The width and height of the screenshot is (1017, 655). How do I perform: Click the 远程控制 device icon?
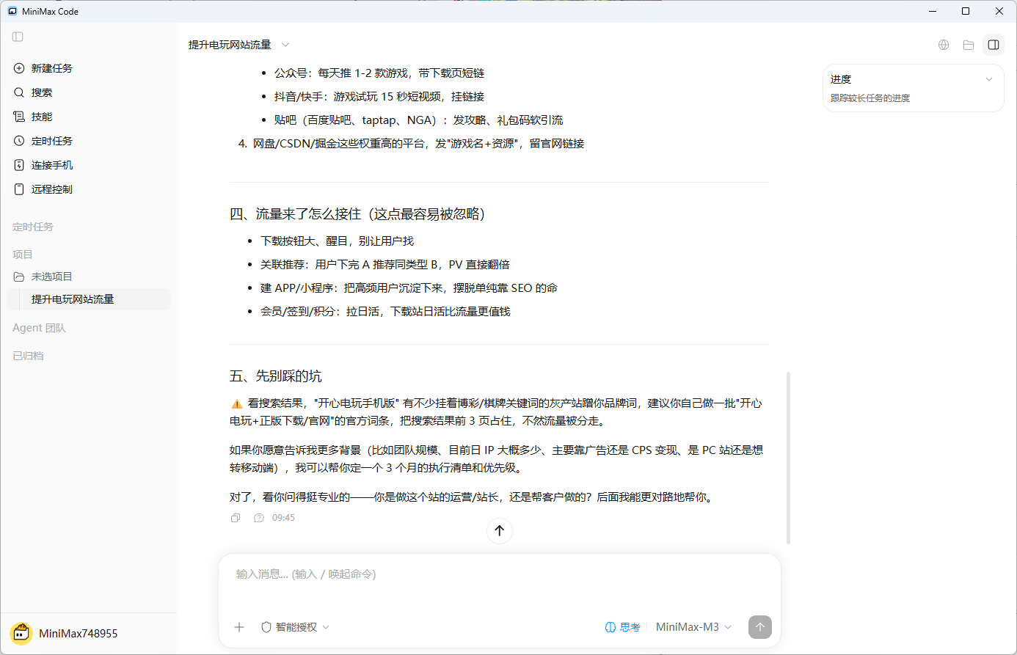coord(19,189)
